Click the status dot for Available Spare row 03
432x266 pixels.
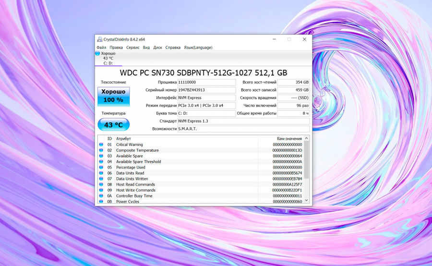point(101,156)
